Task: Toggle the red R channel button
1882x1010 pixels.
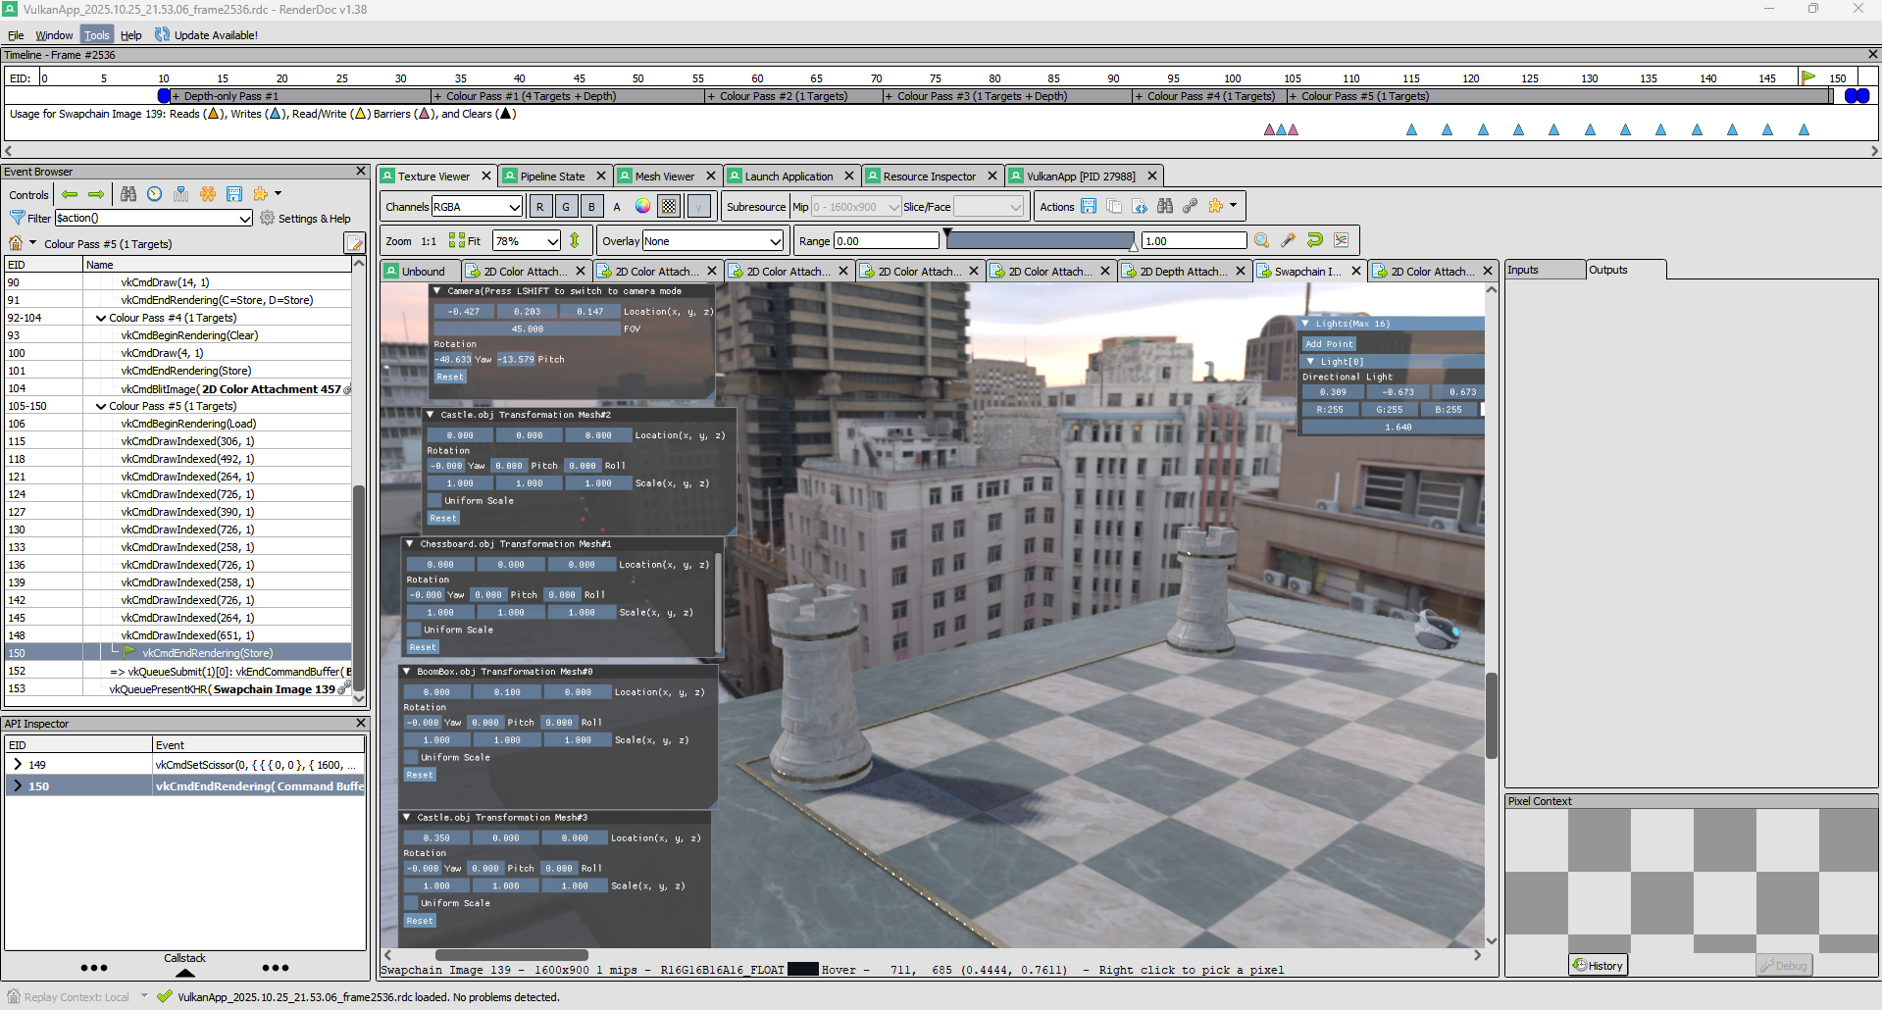Action: click(539, 206)
